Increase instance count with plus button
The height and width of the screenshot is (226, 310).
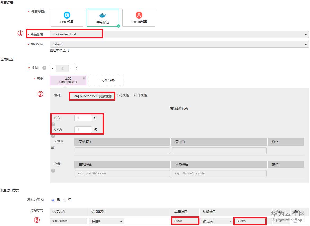pyautogui.click(x=71, y=68)
